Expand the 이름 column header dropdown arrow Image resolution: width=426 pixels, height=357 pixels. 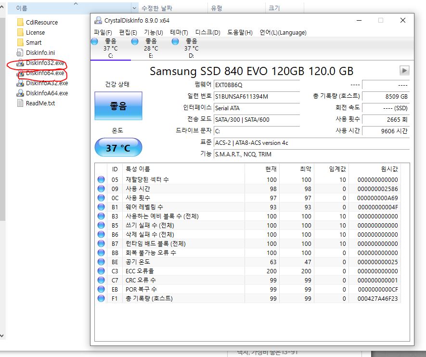pos(134,8)
